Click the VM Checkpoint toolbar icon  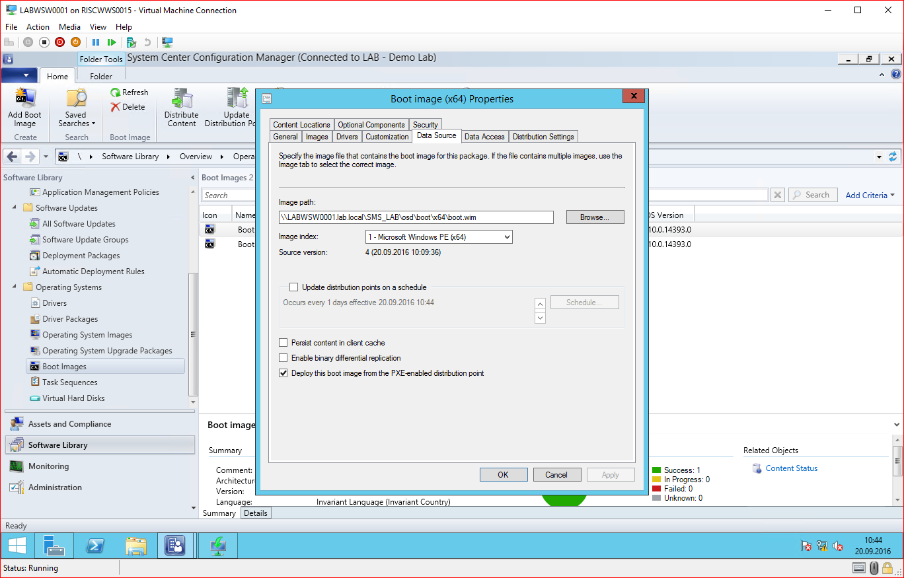(x=132, y=42)
